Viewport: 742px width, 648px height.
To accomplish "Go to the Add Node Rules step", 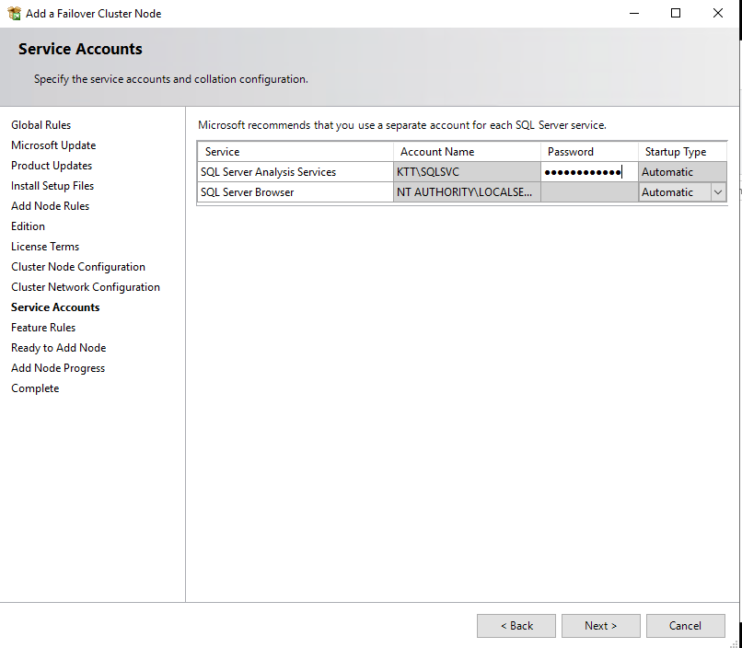I will click(50, 206).
